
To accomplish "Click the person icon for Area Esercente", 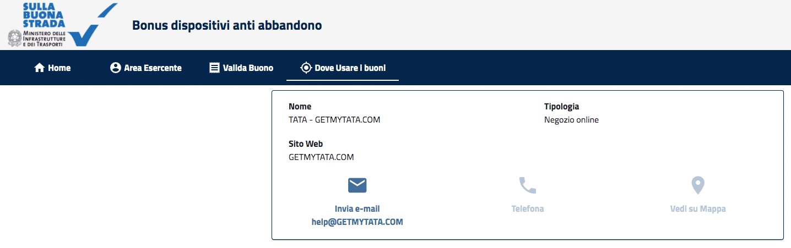I will point(115,68).
